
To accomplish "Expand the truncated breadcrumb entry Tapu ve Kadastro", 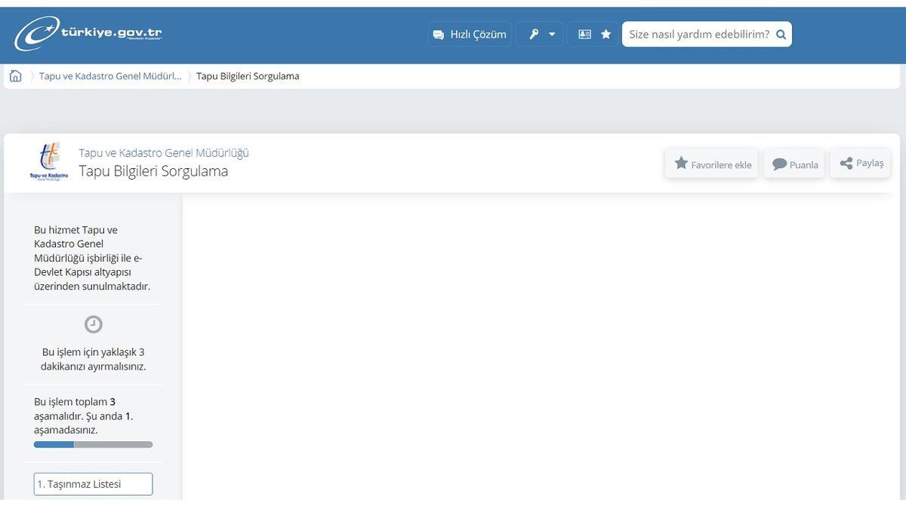I will (112, 75).
